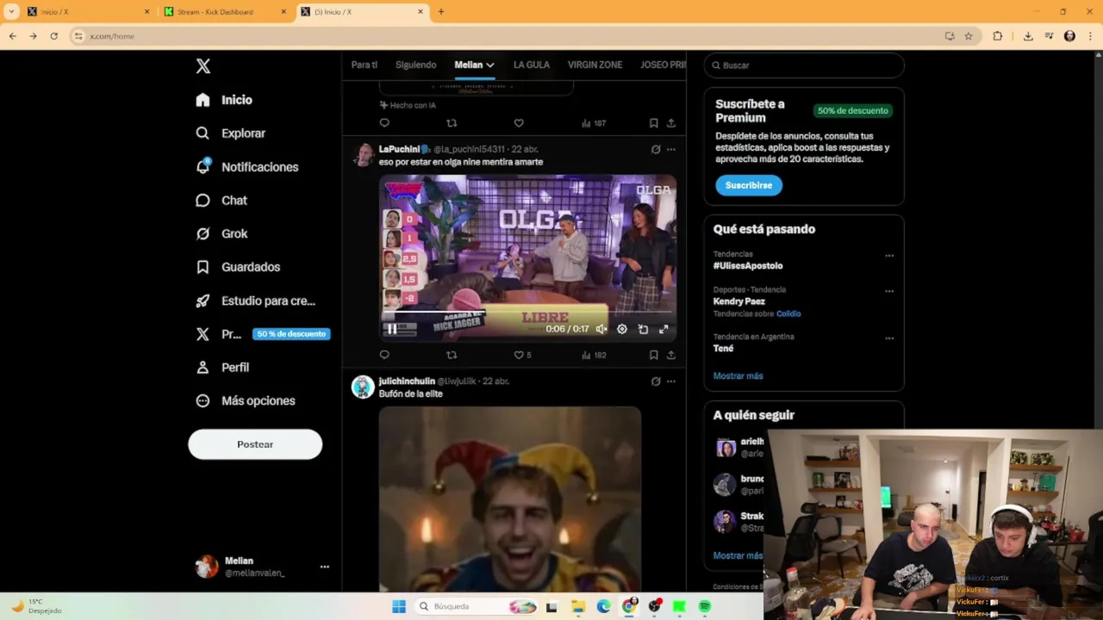Switch to LA GULA tab
Image resolution: width=1103 pixels, height=620 pixels.
[531, 65]
